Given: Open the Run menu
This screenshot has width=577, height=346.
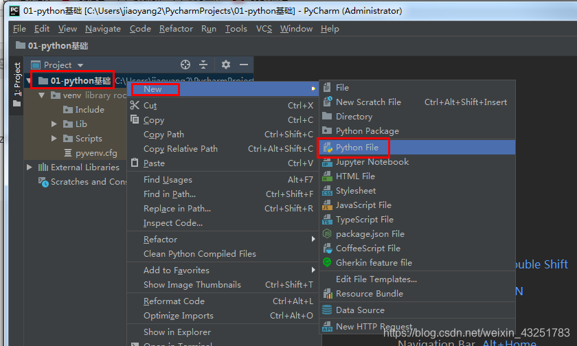Looking at the screenshot, I should [x=209, y=29].
